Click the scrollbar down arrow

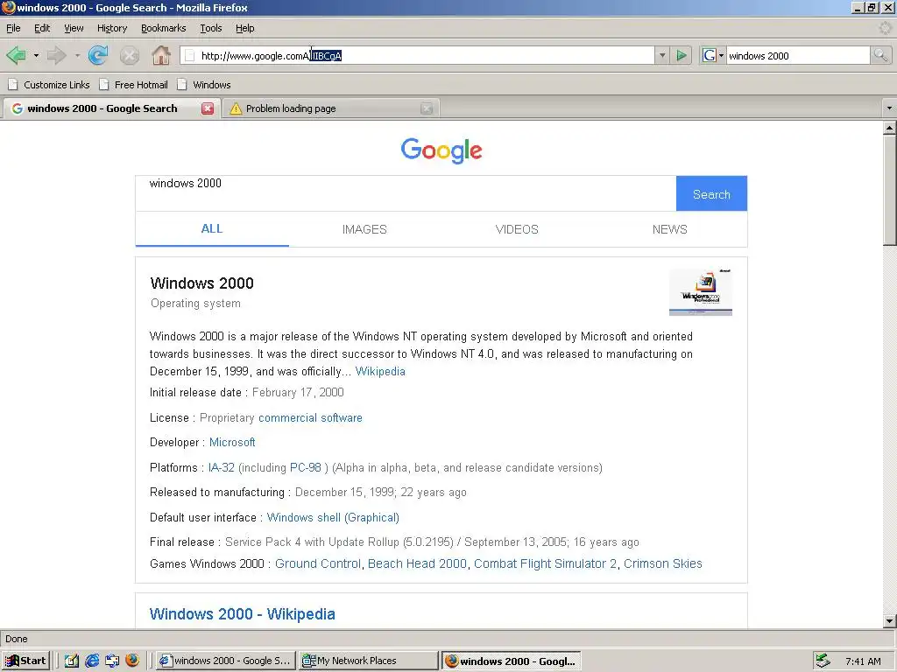890,621
